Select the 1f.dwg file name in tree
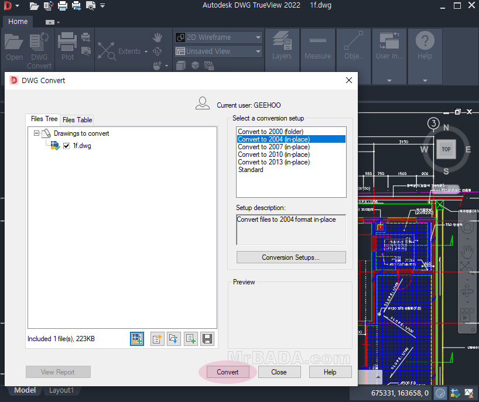 [82, 146]
